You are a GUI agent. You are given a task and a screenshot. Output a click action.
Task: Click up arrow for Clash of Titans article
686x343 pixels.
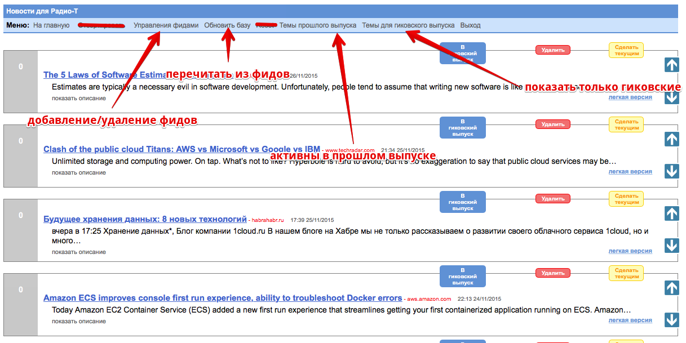coord(671,139)
